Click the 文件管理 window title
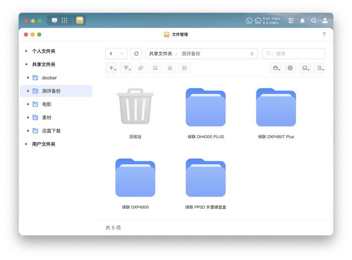 (180, 34)
